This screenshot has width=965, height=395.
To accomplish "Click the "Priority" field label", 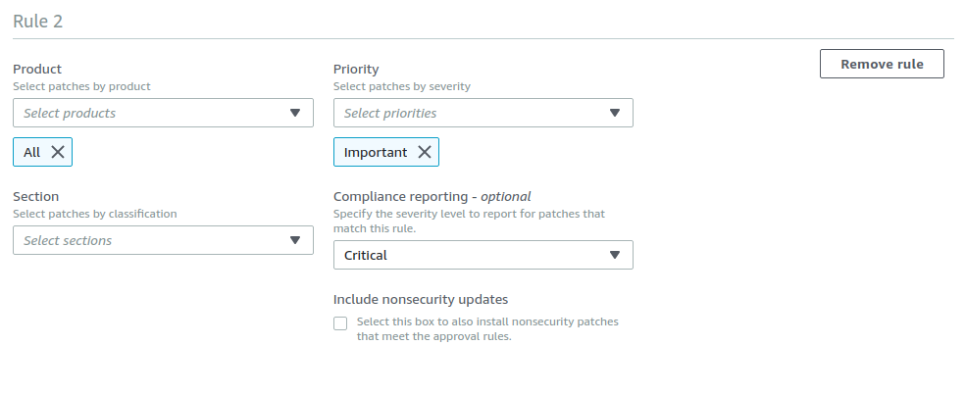I will 356,69.
